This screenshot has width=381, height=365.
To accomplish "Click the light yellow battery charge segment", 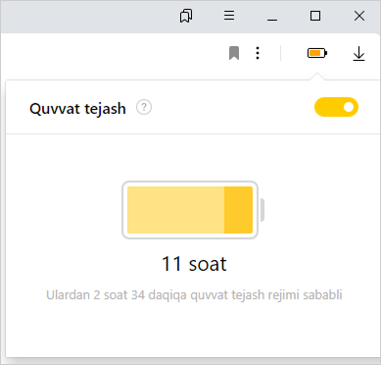I will [x=175, y=210].
